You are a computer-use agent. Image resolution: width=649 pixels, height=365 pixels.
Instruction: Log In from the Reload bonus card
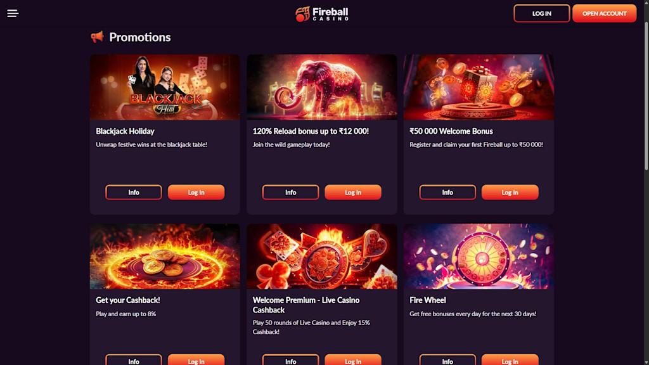tap(353, 193)
